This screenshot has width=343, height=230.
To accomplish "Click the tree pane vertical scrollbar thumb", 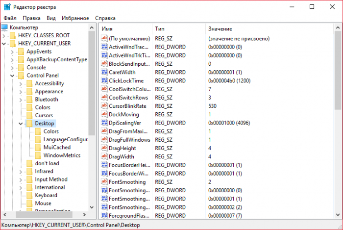I will (x=92, y=83).
